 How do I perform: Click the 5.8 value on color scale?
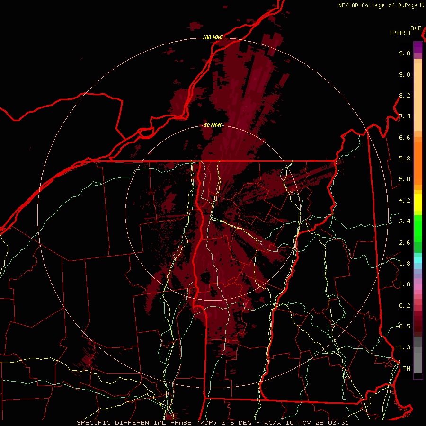405,159
